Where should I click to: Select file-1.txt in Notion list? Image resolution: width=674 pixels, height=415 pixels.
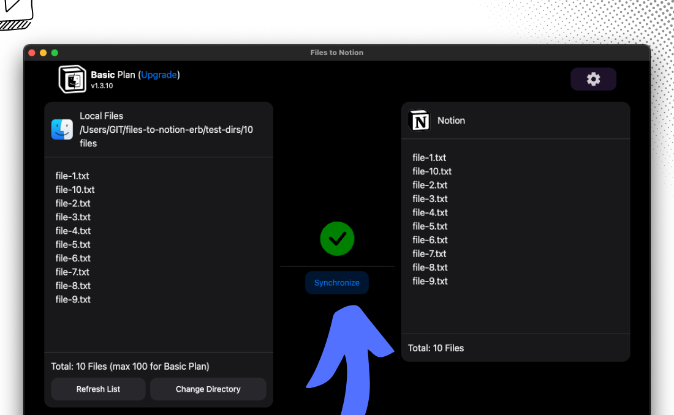[429, 158]
